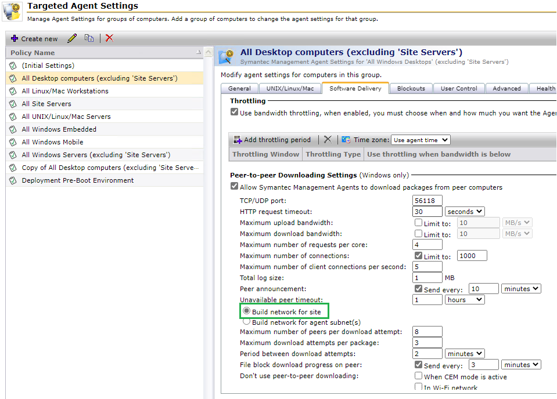Viewport: 557px width, 399px height.
Task: Click Maximum requests per core field
Action: click(x=427, y=245)
